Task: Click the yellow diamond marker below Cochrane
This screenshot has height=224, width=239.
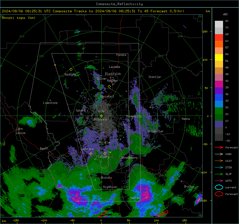Action: click(x=91, y=154)
